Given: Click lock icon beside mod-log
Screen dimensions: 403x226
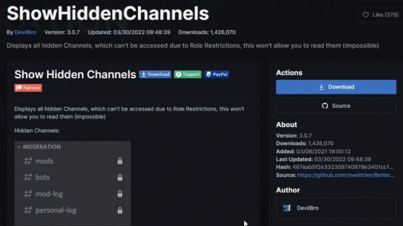Looking at the screenshot, I should click(x=120, y=194).
